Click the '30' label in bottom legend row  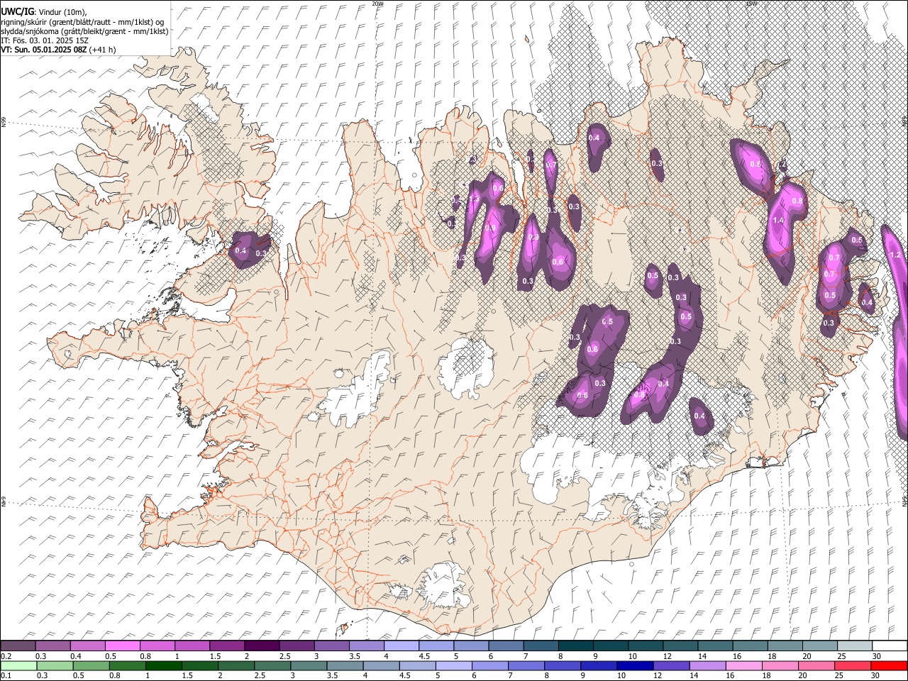click(x=876, y=676)
